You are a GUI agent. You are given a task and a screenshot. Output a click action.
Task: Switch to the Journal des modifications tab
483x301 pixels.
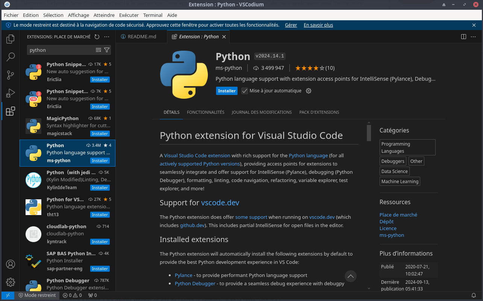click(262, 112)
